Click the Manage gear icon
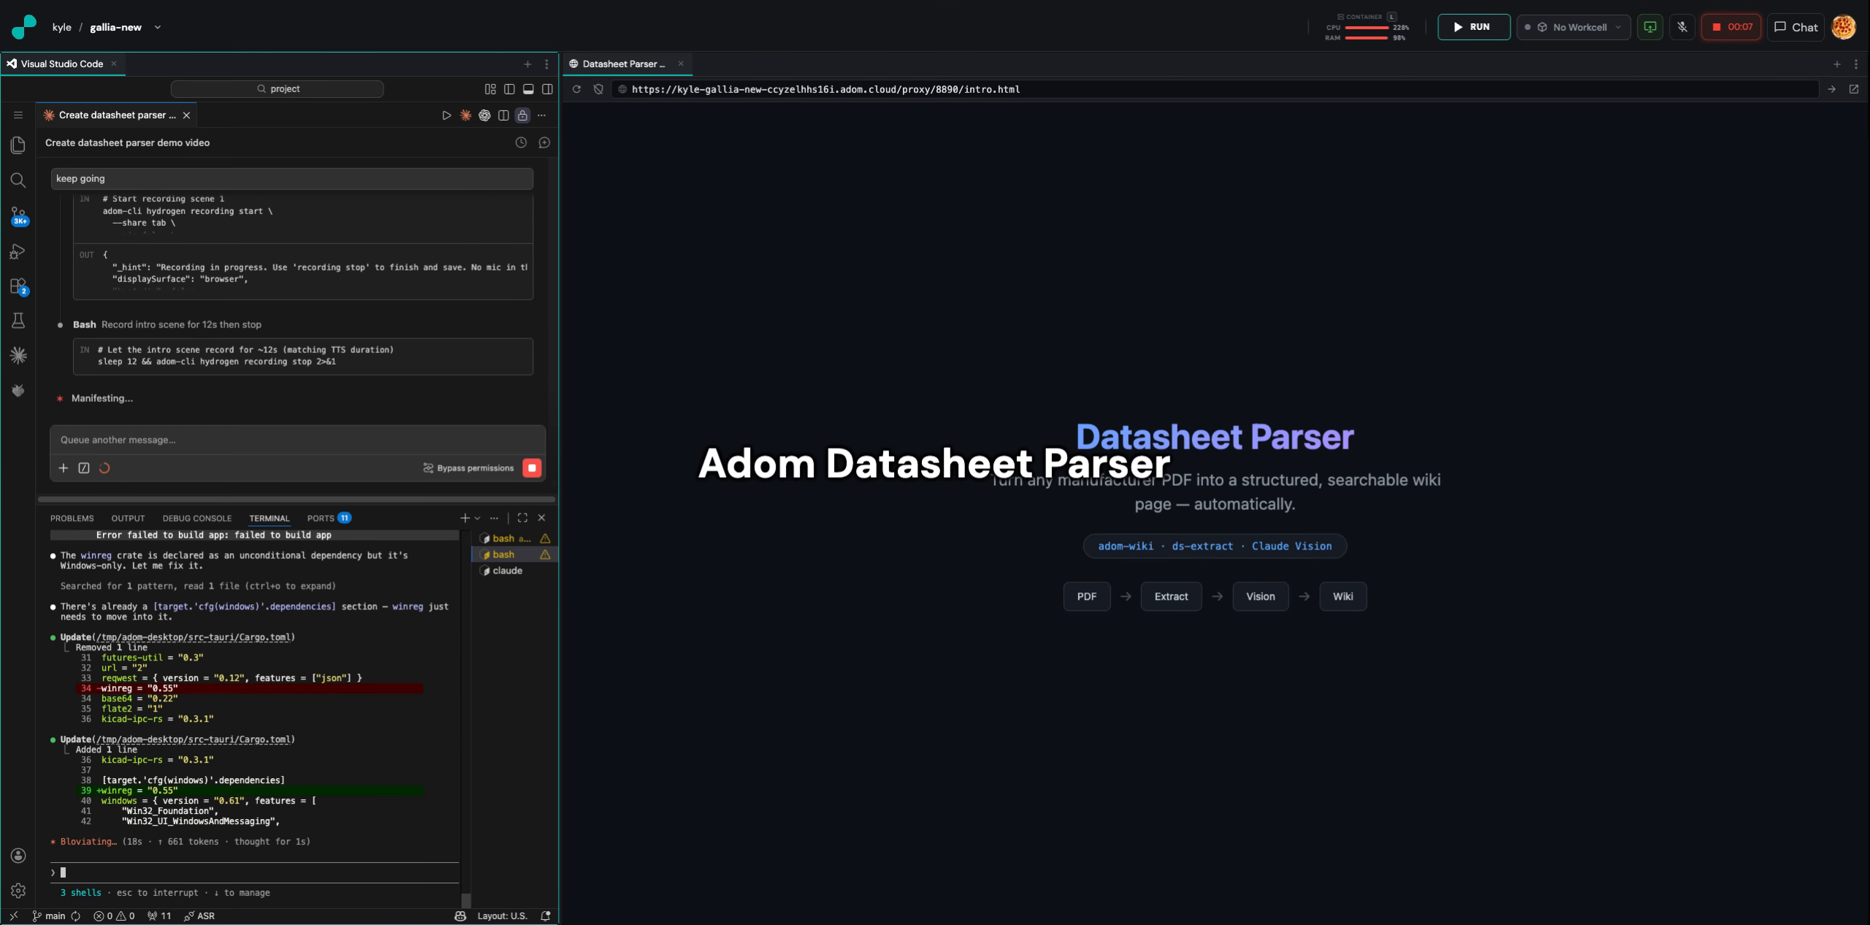Image resolution: width=1870 pixels, height=925 pixels. [18, 891]
